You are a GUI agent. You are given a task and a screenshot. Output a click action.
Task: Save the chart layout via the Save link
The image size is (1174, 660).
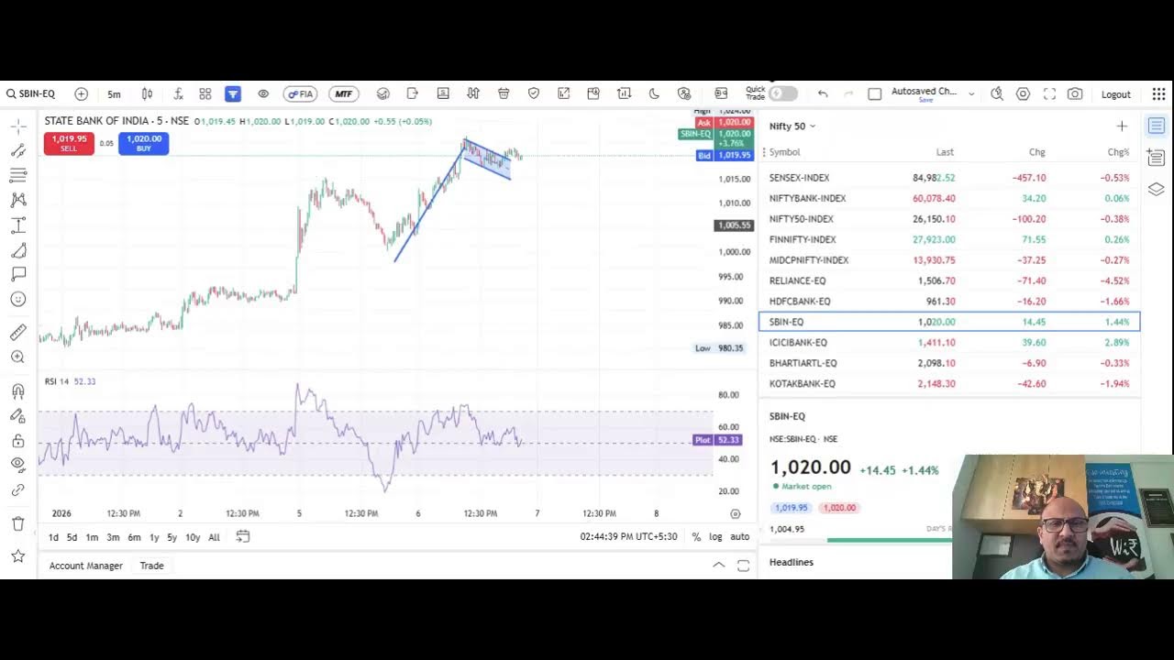coord(925,100)
